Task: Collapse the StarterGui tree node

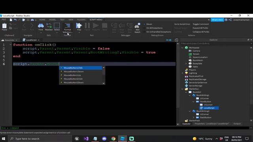Action: pyautogui.click(x=182, y=89)
